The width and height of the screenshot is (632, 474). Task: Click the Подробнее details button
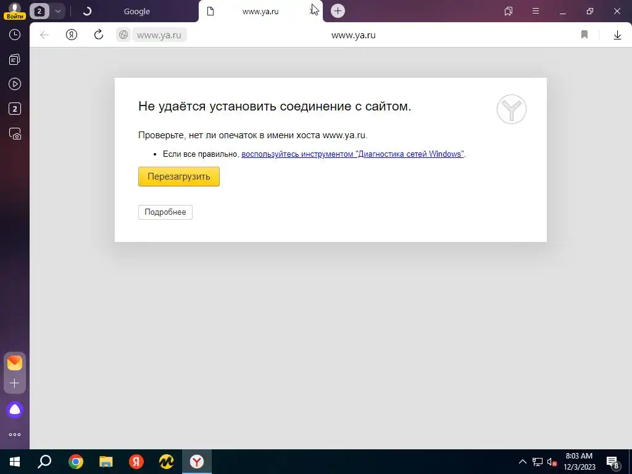(165, 212)
